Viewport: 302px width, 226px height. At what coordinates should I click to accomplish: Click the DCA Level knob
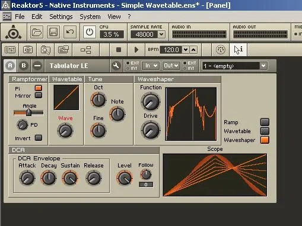125,178
